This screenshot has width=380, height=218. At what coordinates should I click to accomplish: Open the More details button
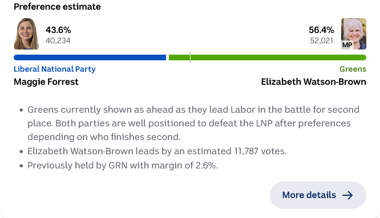click(318, 195)
